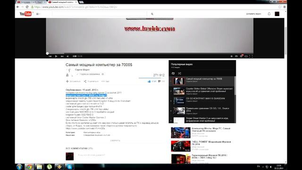302x170 pixels.
Task: Open suggested video 'HELL POWER' gaming PC
Action: click(x=201, y=146)
